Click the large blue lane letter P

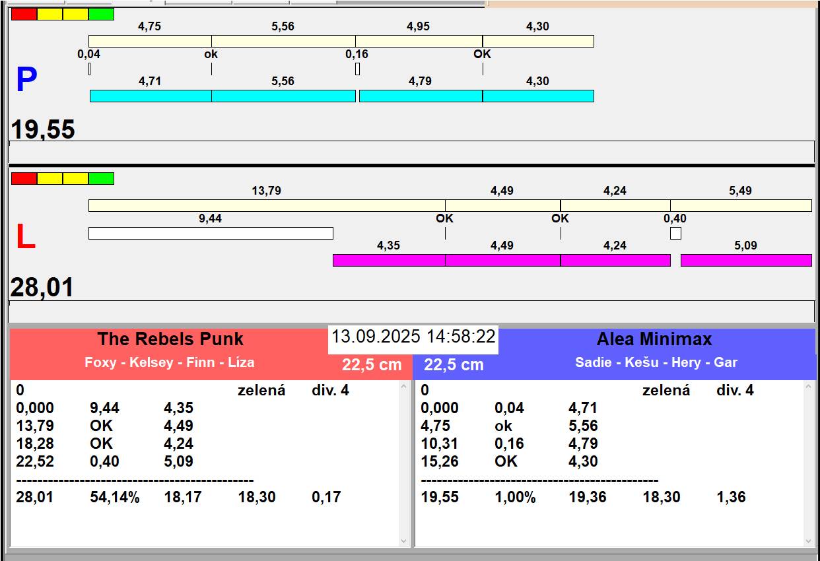(x=26, y=80)
